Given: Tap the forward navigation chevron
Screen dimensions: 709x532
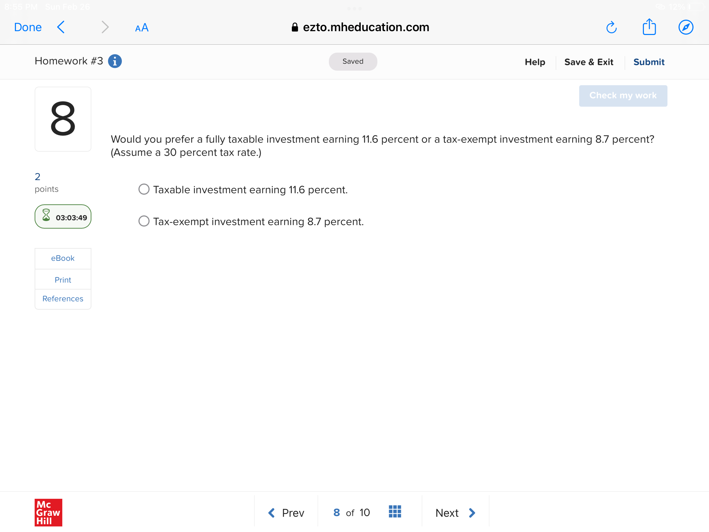Looking at the screenshot, I should click(105, 27).
